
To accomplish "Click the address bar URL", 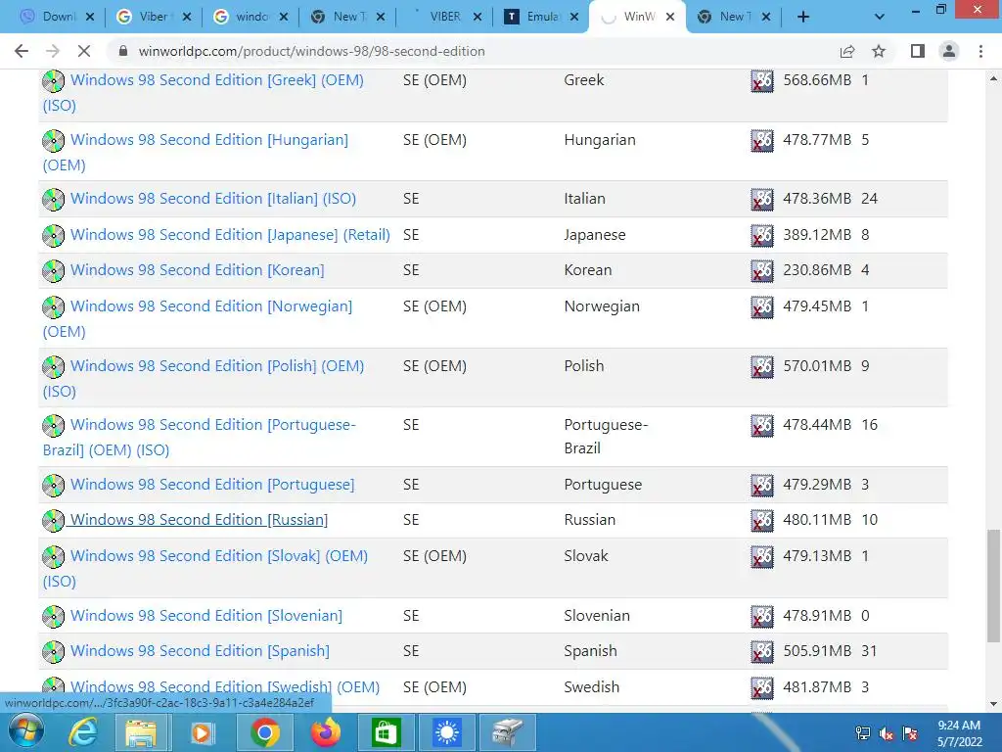I will [312, 51].
